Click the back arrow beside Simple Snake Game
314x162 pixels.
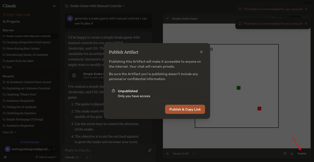click(168, 18)
